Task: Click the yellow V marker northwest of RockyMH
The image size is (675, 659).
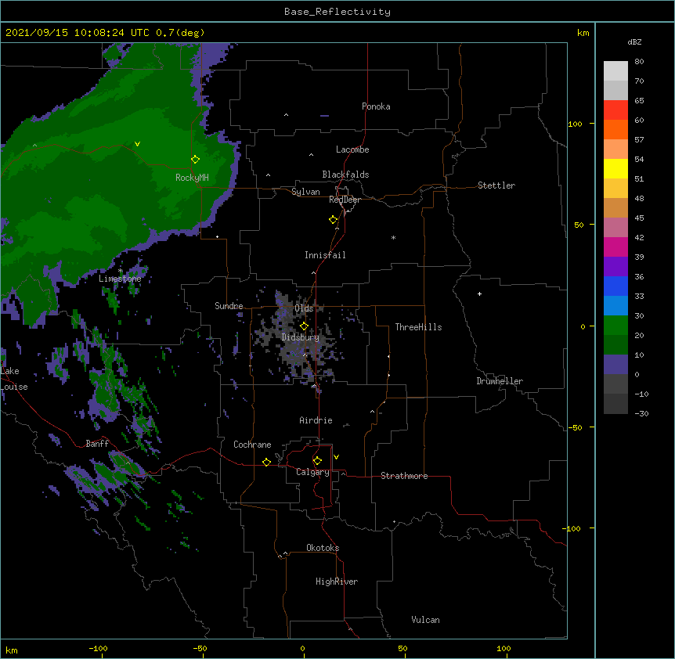Action: point(137,144)
